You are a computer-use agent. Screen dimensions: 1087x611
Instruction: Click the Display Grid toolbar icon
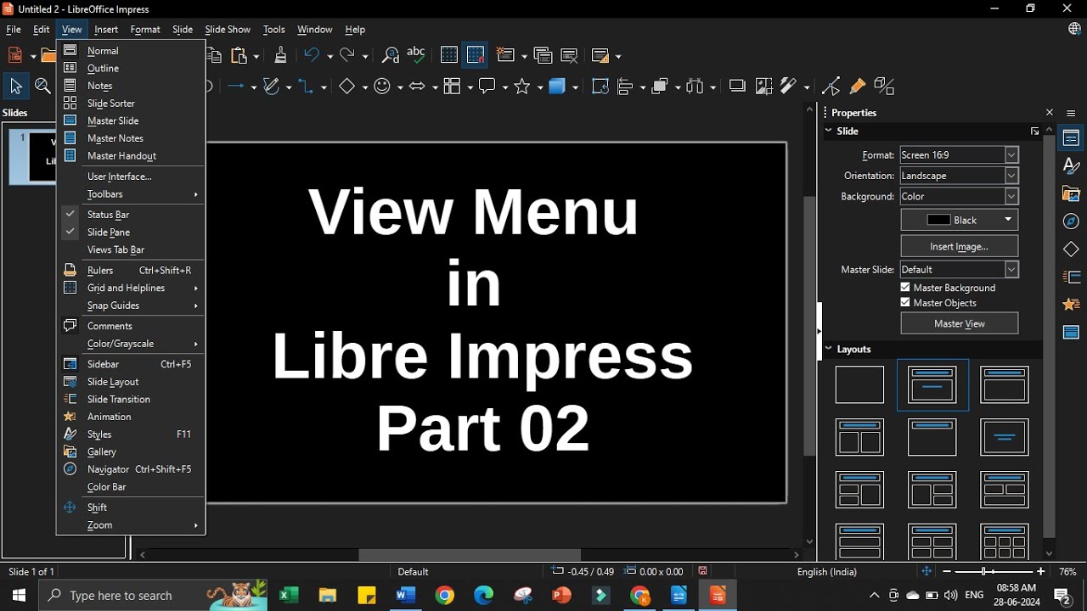[449, 56]
